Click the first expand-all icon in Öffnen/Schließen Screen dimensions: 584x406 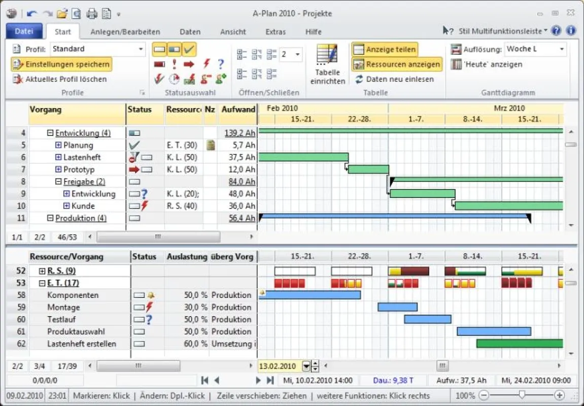click(242, 54)
